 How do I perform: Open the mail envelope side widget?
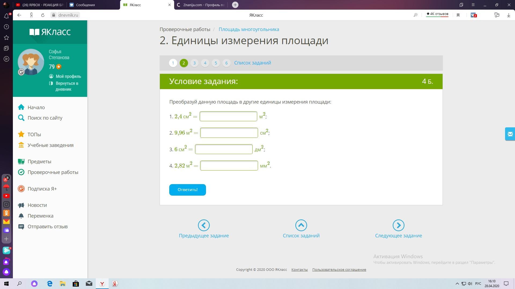click(510, 134)
